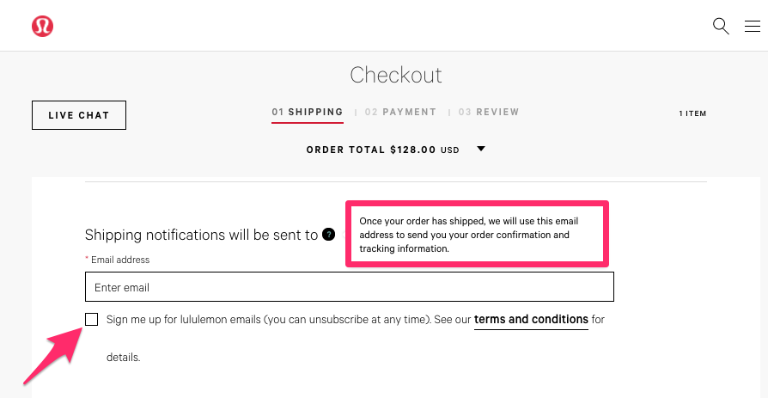This screenshot has width=768, height=398.
Task: Click the Shipping notifications heading text
Action: (x=201, y=236)
